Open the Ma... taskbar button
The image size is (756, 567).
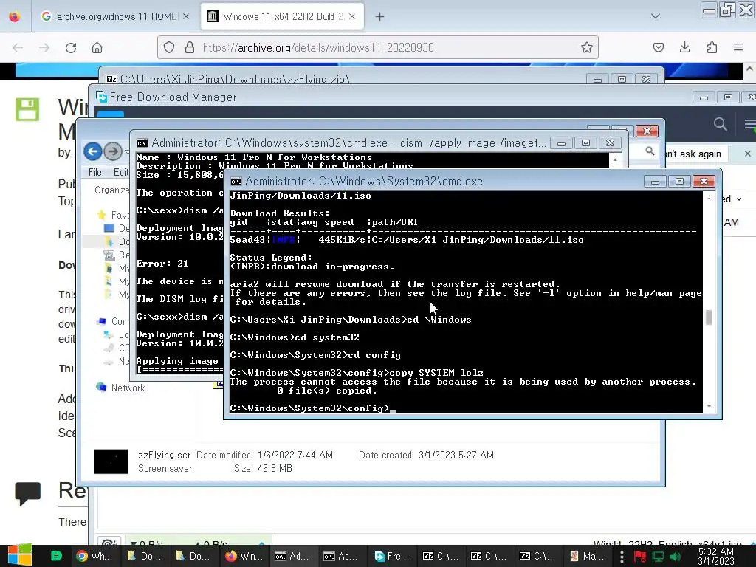(x=587, y=556)
